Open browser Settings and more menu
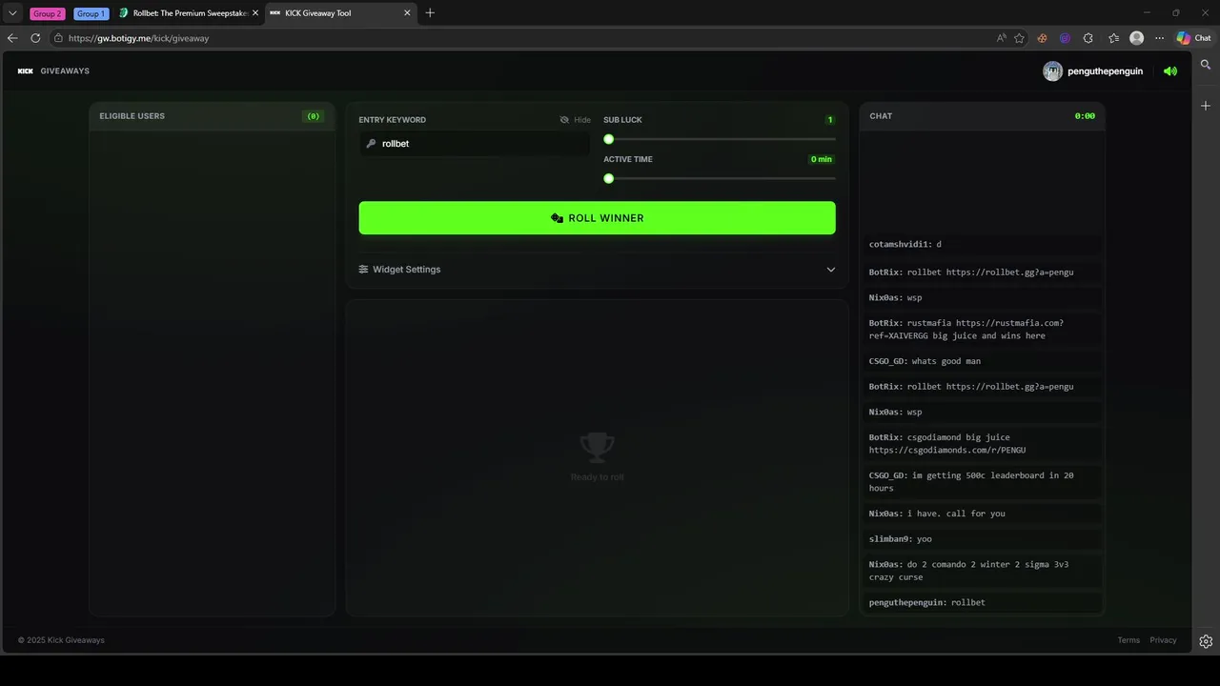The width and height of the screenshot is (1220, 686). (x=1159, y=38)
